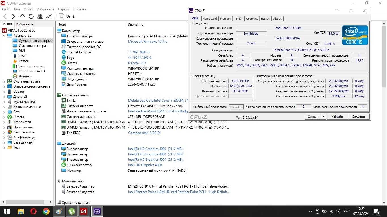Image resolution: width=387 pixels, height=217 pixels.
Task: Open the Сервис dropdown arrow in CPU-Z
Action: tap(323, 116)
